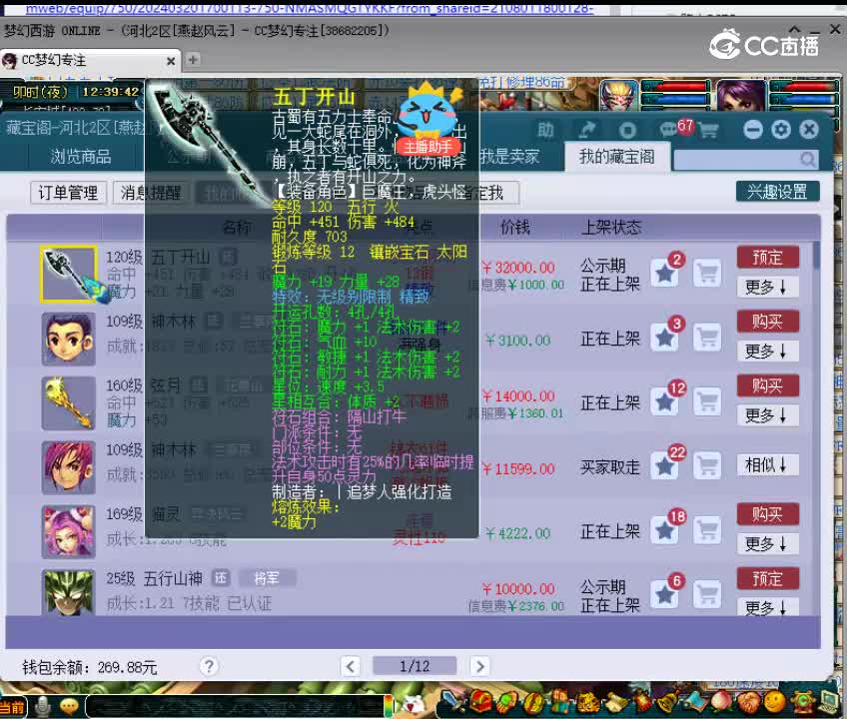This screenshot has height=719, width=847.
Task: Go to next page arrow
Action: (x=479, y=666)
